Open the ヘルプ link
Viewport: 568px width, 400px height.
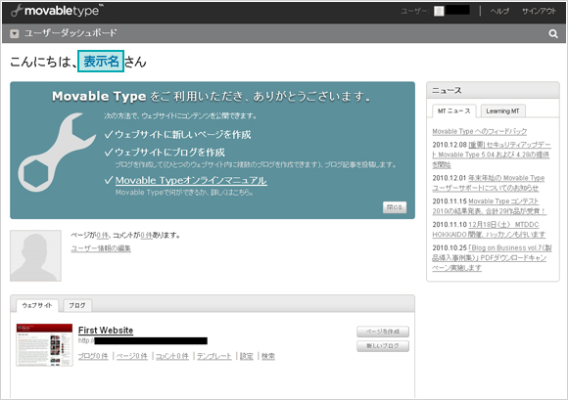[499, 11]
